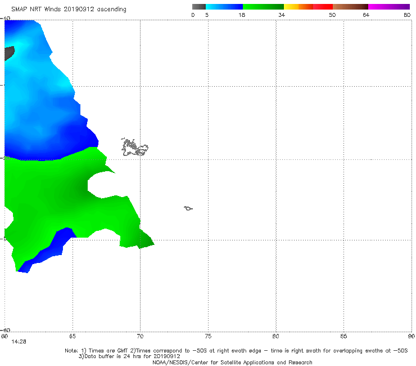This screenshot has width=416, height=366.
Task: Click the note line 'Times are GMT'
Action: [108, 351]
